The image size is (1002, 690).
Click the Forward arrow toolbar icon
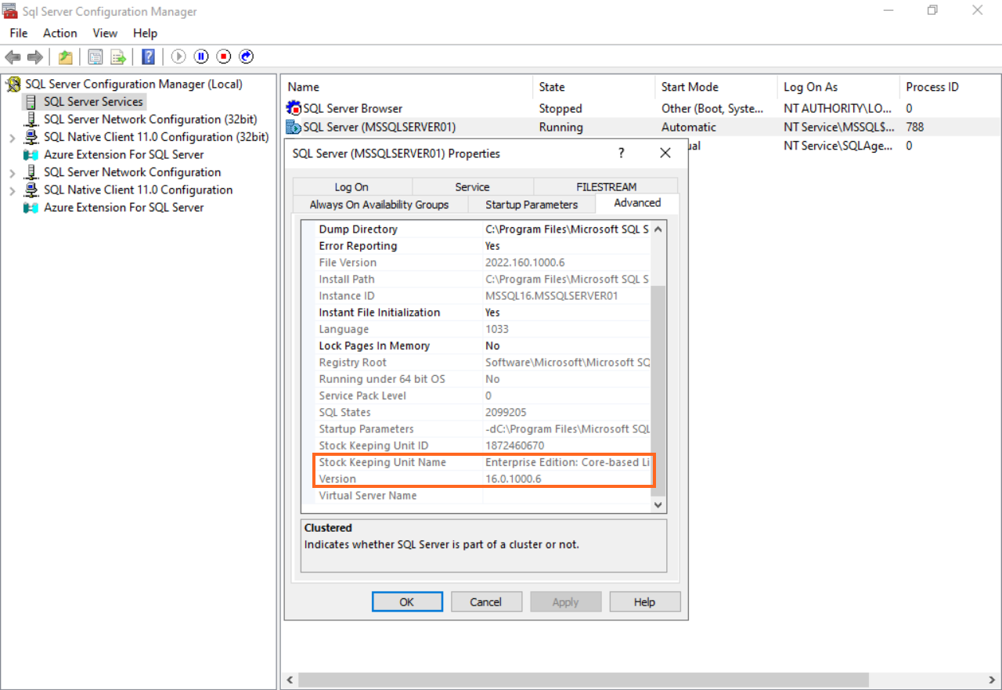(34, 57)
